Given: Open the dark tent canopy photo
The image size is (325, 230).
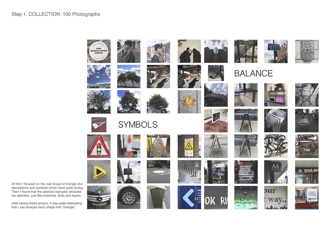Looking at the screenshot, I should pos(216,95).
